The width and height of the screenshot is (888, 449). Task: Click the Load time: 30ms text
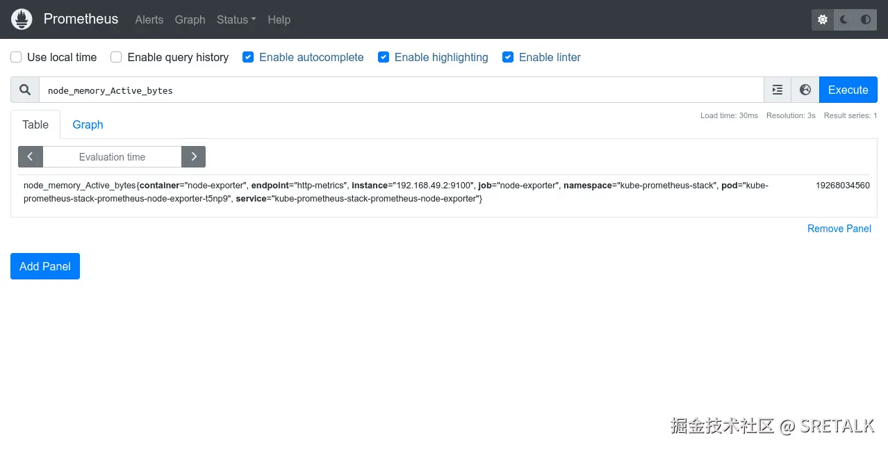pyautogui.click(x=729, y=115)
